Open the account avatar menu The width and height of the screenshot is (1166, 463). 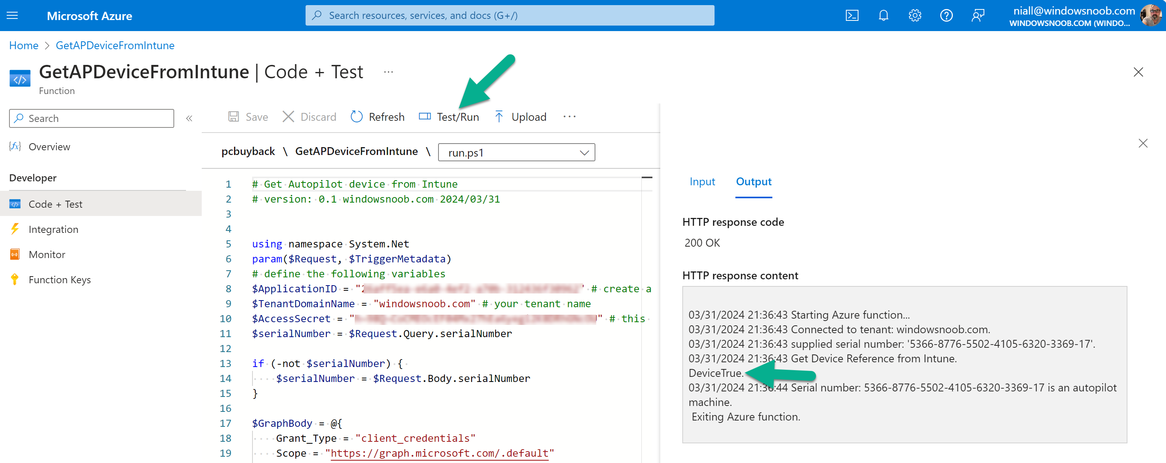pos(1150,16)
